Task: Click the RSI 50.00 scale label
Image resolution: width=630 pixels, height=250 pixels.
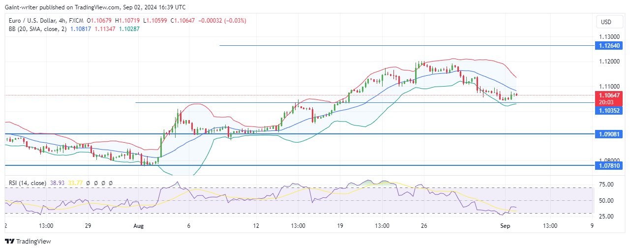Action: coord(606,200)
